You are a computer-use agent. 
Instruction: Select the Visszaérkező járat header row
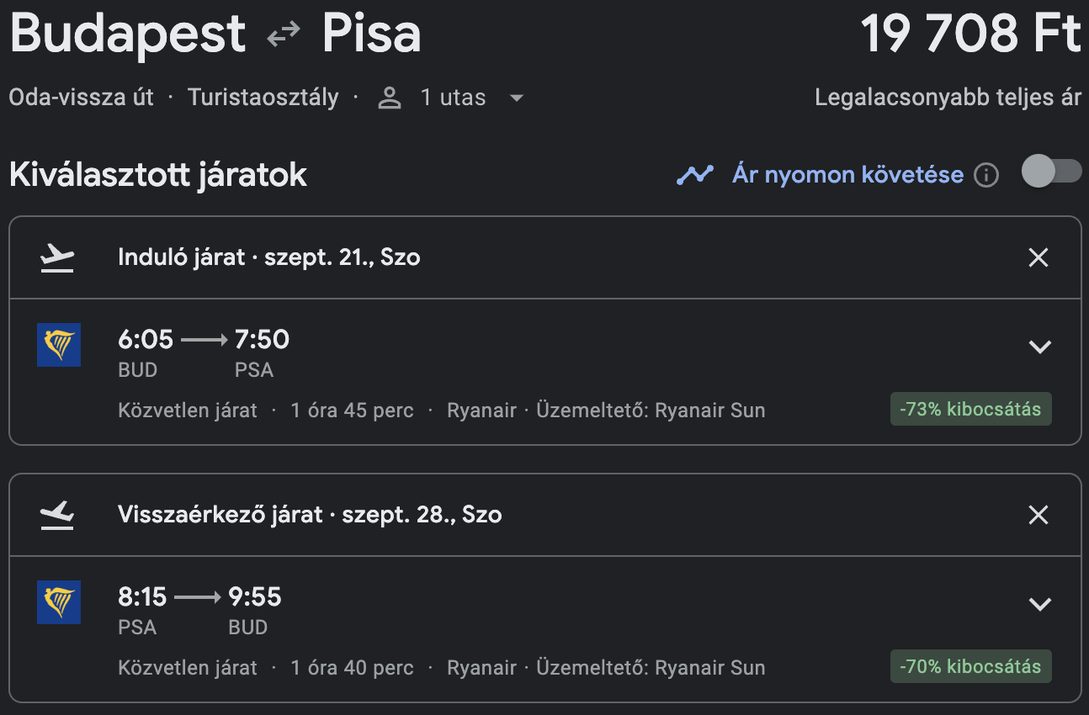pyautogui.click(x=544, y=515)
